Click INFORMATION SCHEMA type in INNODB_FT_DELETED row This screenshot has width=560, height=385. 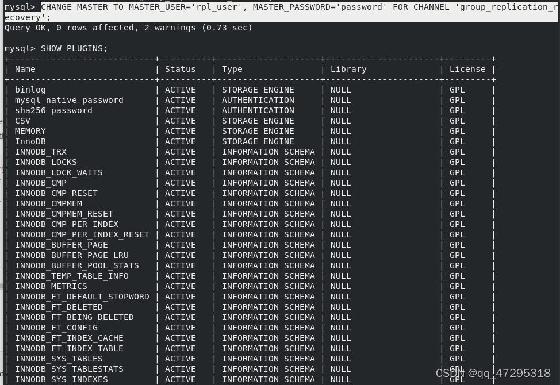(269, 307)
